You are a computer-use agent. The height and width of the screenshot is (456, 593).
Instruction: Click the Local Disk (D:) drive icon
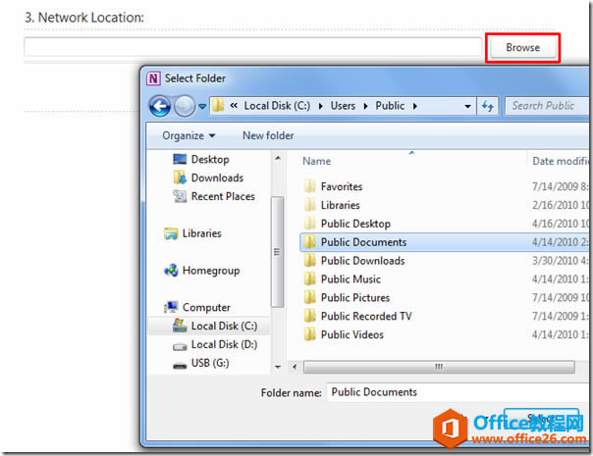(180, 346)
